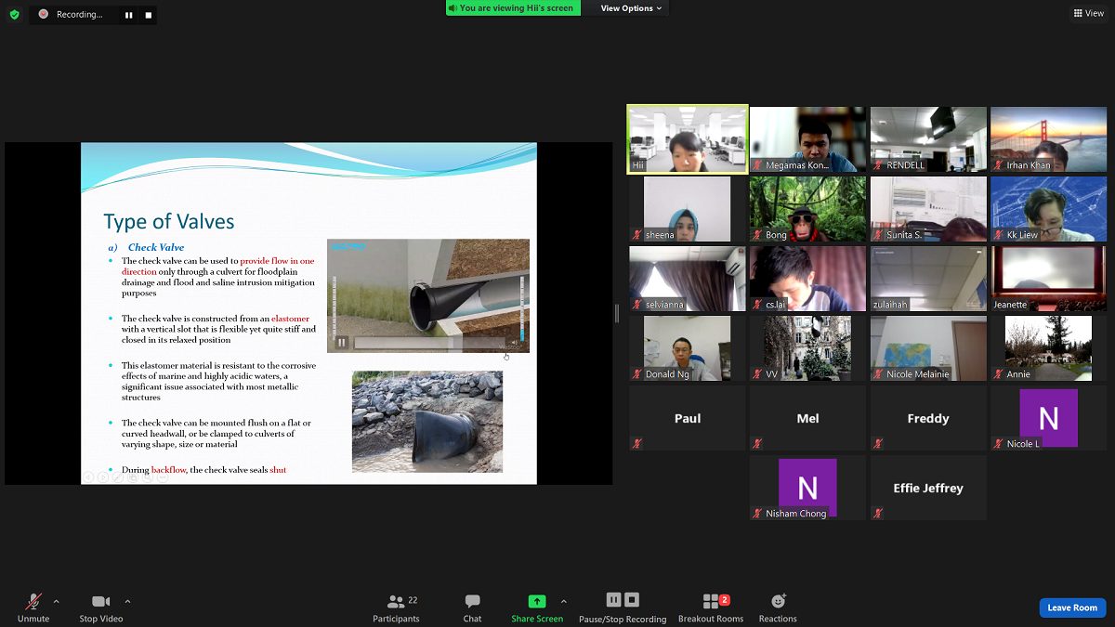Image resolution: width=1115 pixels, height=627 pixels.
Task: Click the stop recording icon in the toolbar
Action: 632,600
